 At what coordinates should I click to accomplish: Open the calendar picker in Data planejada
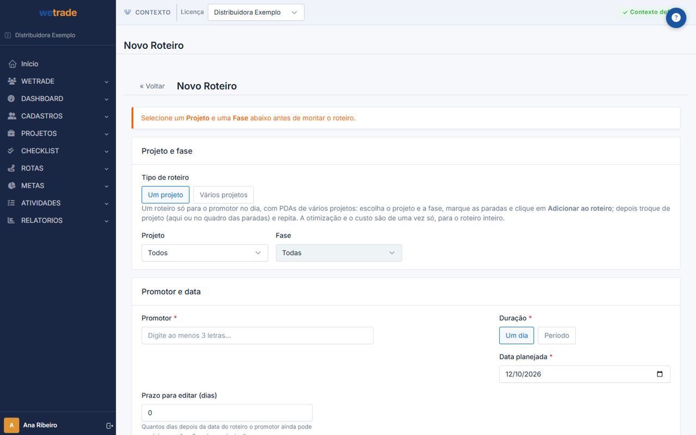(x=660, y=374)
